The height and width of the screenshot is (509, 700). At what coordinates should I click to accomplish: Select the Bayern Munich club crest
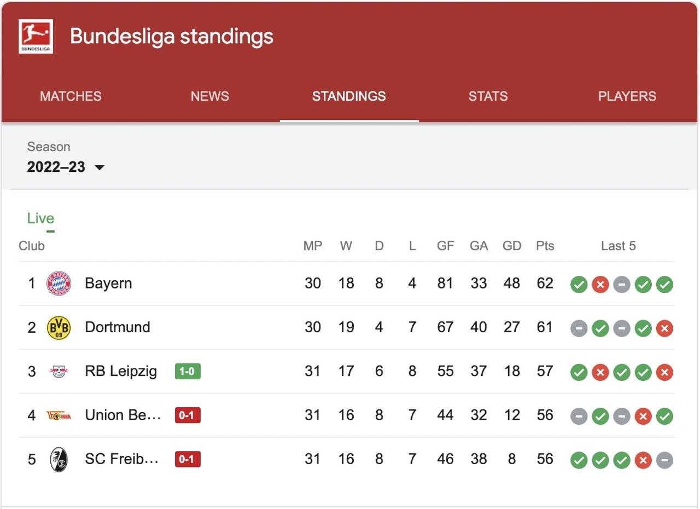click(x=60, y=283)
